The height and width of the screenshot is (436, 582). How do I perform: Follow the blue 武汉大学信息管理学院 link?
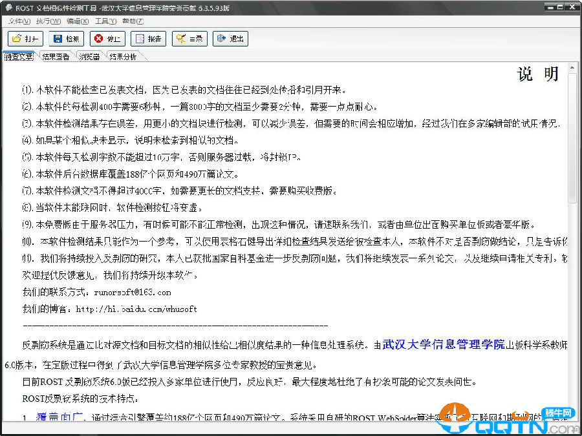pyautogui.click(x=443, y=344)
